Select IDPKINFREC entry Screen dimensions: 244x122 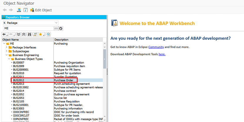click(21, 119)
